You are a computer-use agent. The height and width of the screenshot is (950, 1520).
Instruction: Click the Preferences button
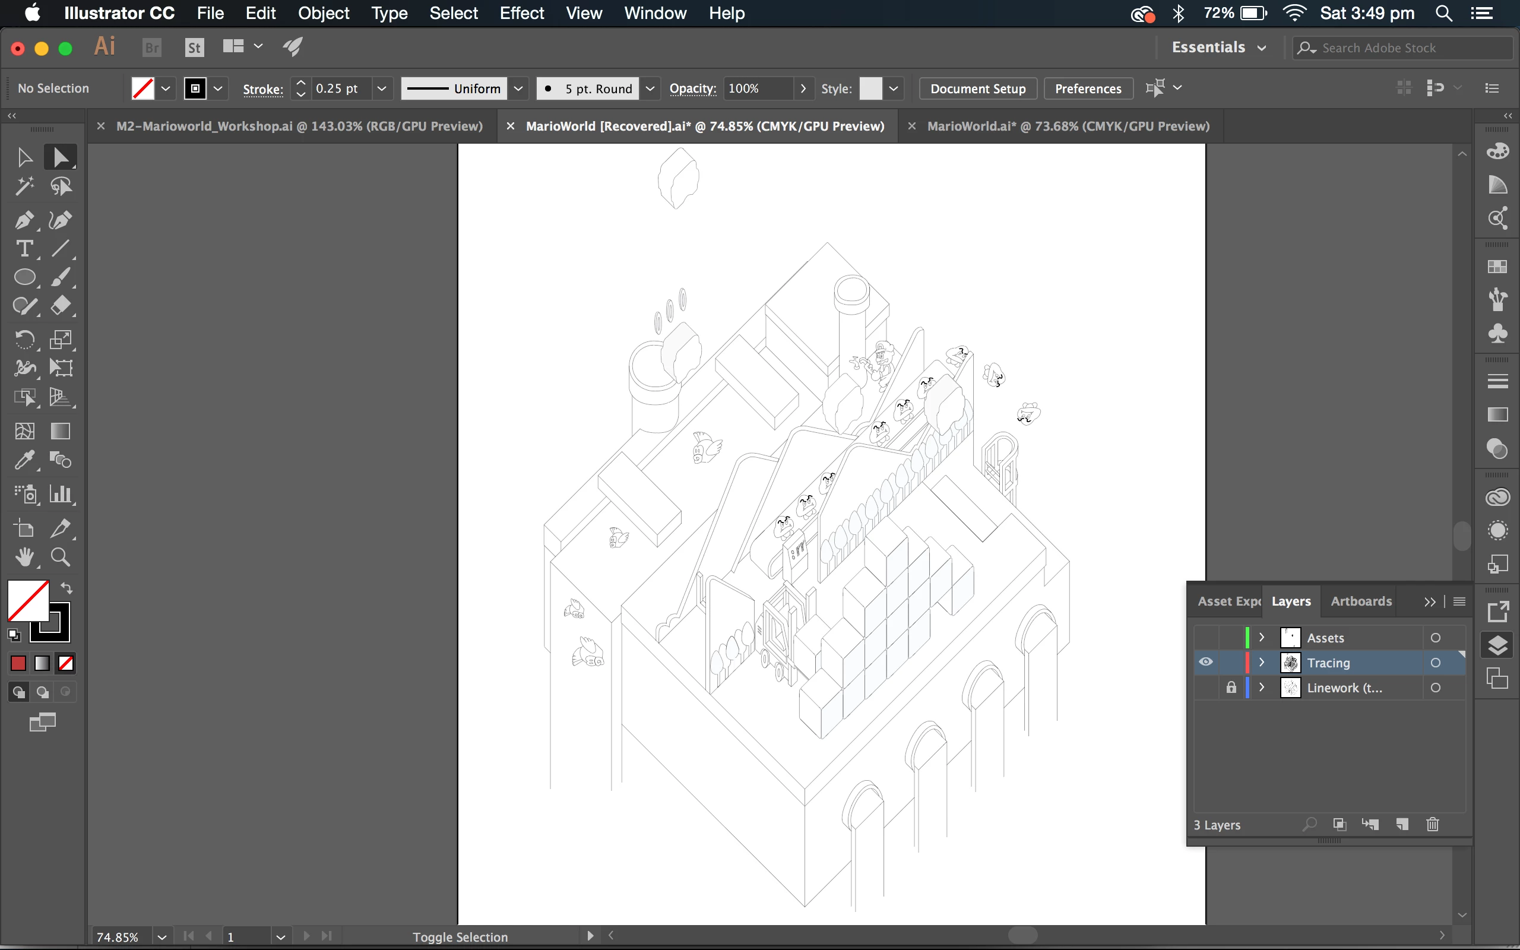coord(1088,88)
